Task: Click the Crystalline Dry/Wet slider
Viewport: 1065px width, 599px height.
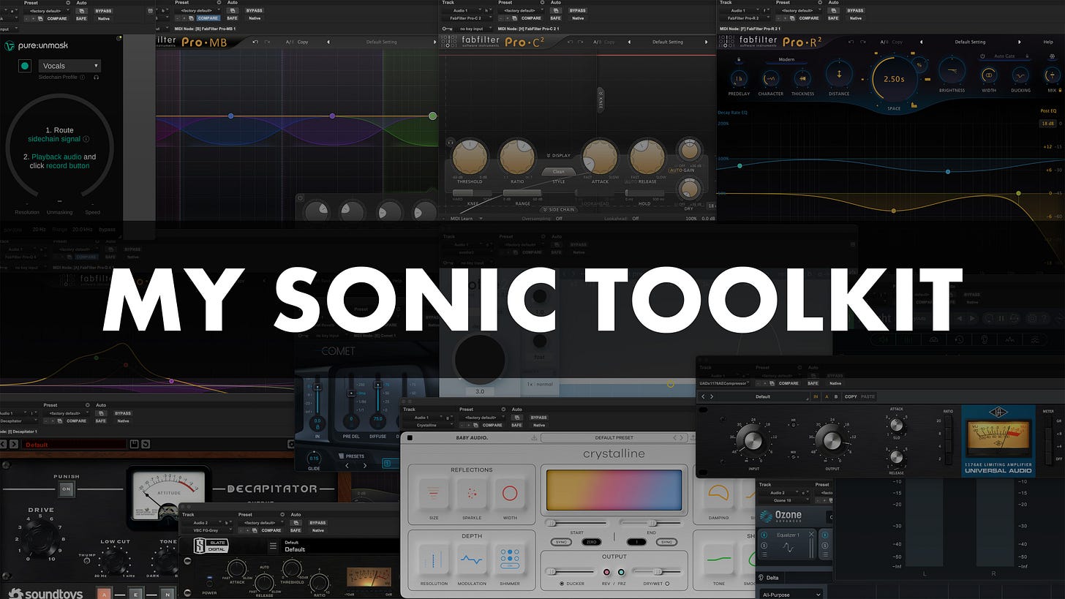Action: click(x=656, y=571)
